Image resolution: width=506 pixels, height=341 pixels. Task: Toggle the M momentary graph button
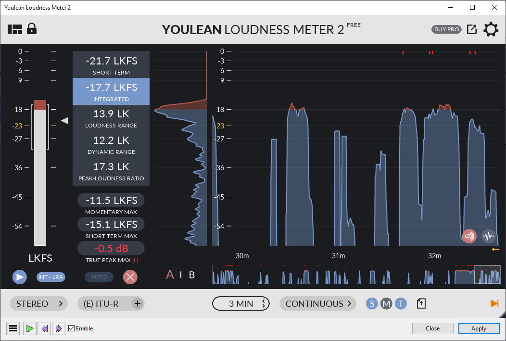click(386, 303)
